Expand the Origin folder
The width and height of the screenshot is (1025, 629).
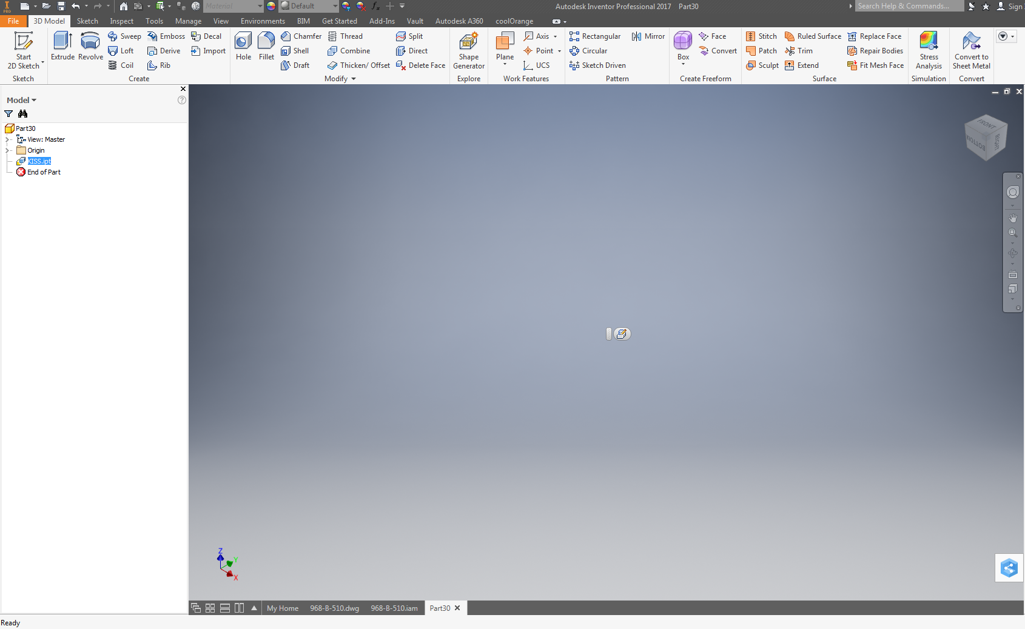(x=7, y=150)
